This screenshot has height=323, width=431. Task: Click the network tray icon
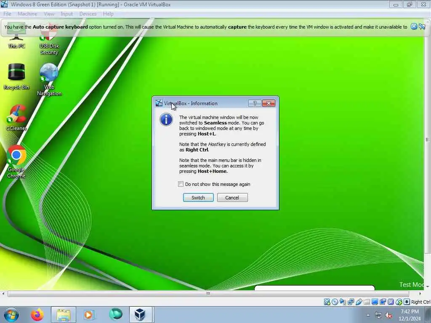click(378, 315)
